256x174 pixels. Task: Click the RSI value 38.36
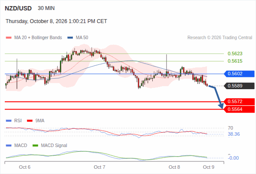click(x=234, y=134)
